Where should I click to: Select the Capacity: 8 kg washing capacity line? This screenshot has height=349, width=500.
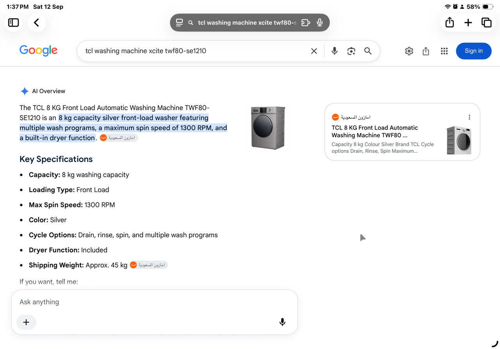click(x=79, y=175)
